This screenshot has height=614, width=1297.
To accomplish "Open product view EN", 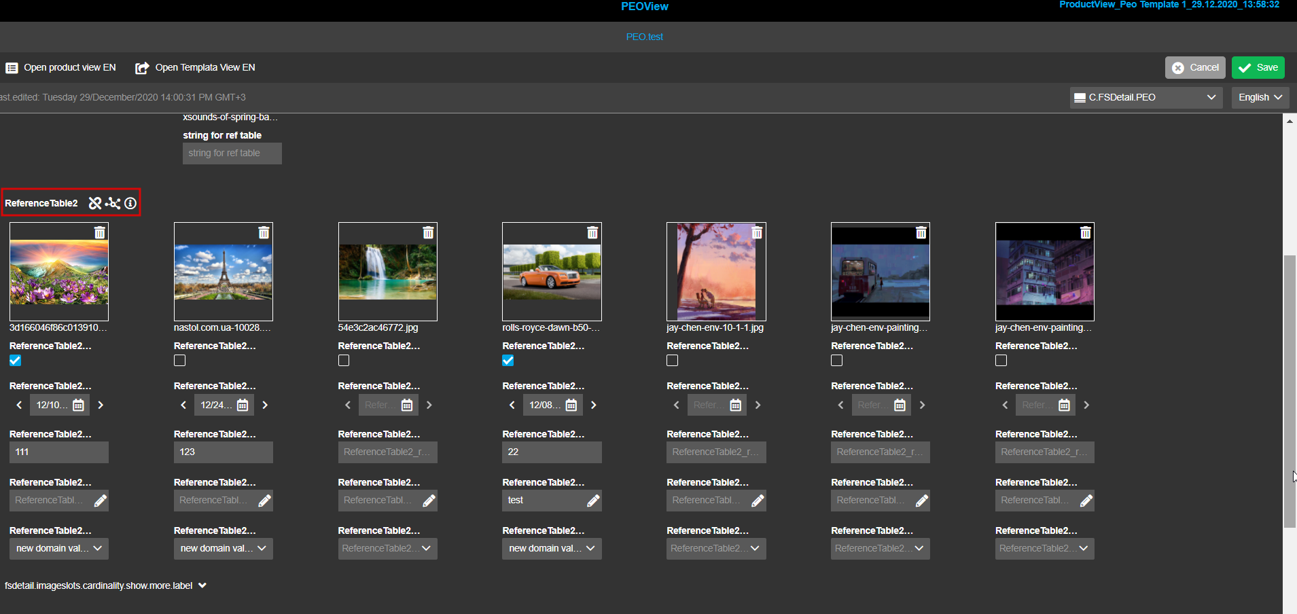I will (x=61, y=67).
